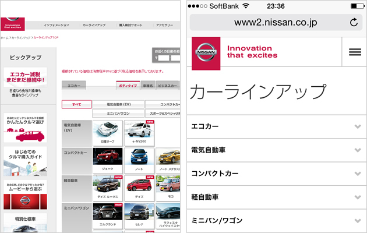Expand the エコカー section on mobile
This screenshot has height=233, width=367.
coord(277,126)
